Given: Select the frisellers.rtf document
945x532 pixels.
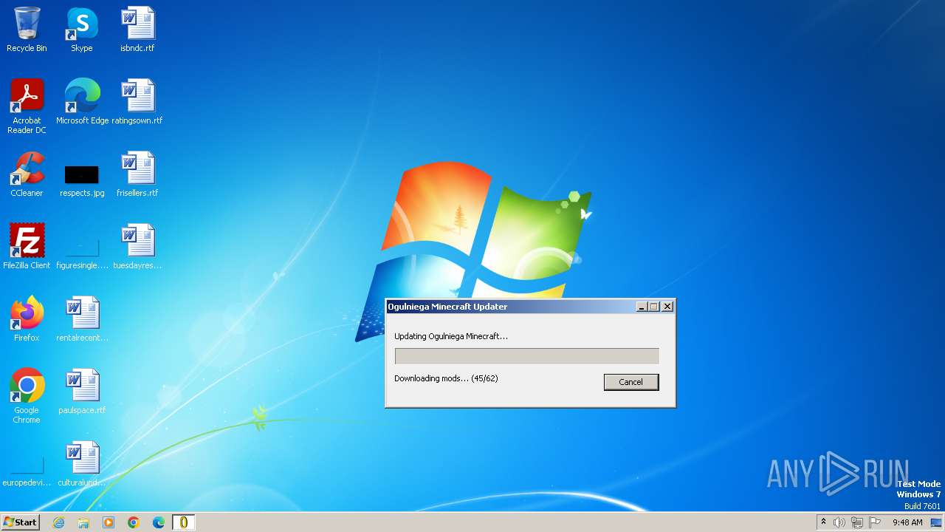Looking at the screenshot, I should tap(137, 174).
